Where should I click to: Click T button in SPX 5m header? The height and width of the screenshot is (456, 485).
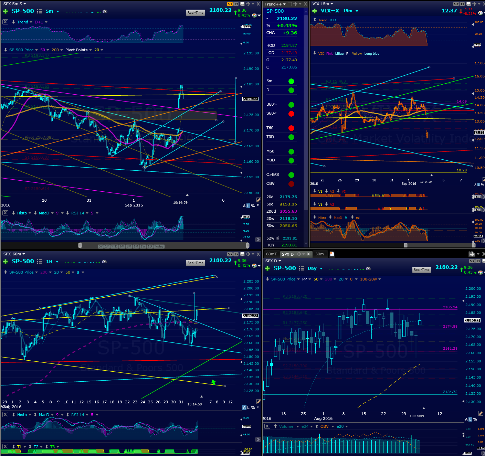(236, 4)
